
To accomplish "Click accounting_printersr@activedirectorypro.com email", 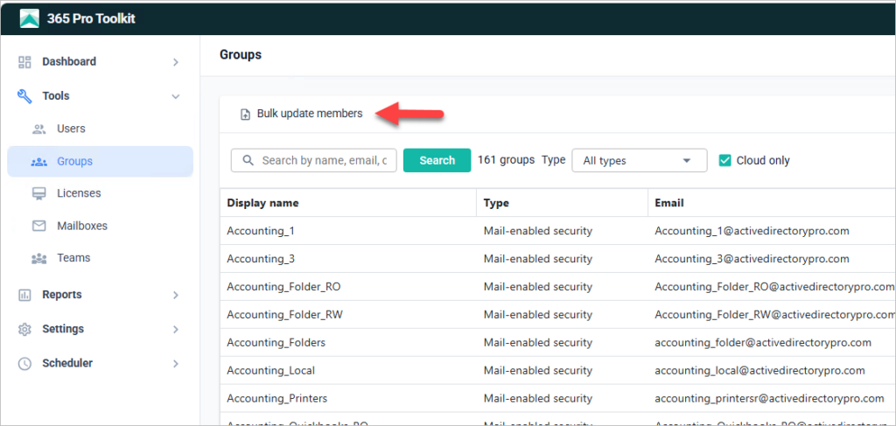I will 770,399.
